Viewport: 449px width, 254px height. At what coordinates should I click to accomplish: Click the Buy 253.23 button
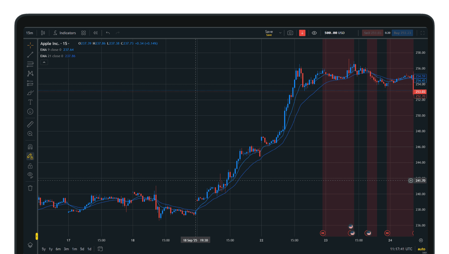point(402,33)
